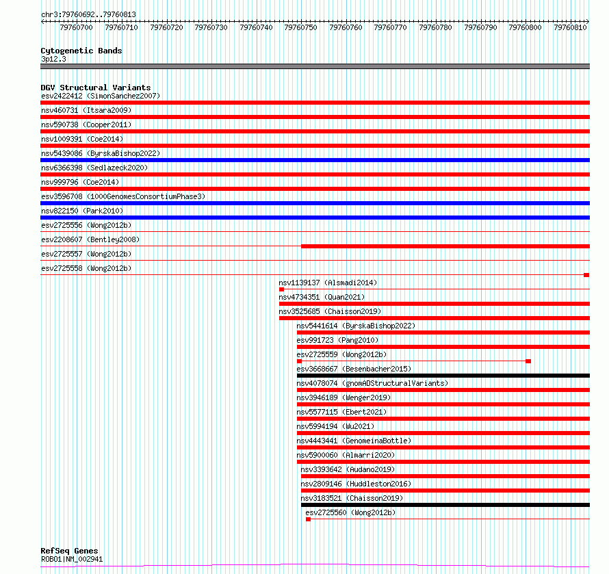This screenshot has height=574, width=609.
Task: Click small red block at esv2725558 right end
Action: pyautogui.click(x=586, y=275)
